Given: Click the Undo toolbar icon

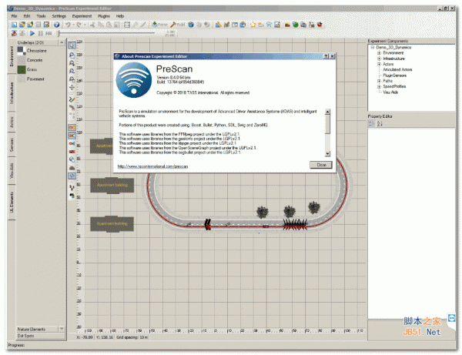Looking at the screenshot, I should tap(69, 25).
